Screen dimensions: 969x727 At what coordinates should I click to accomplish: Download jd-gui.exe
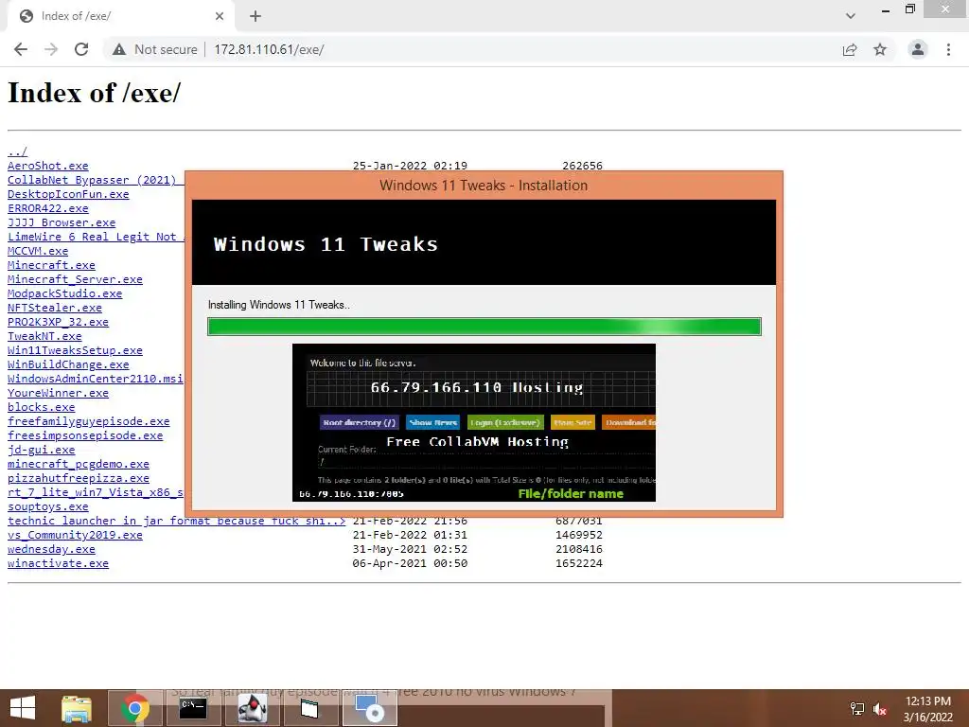coord(41,450)
